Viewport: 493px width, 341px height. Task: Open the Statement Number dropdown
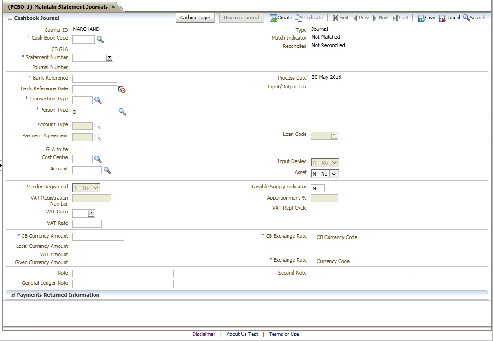(109, 58)
